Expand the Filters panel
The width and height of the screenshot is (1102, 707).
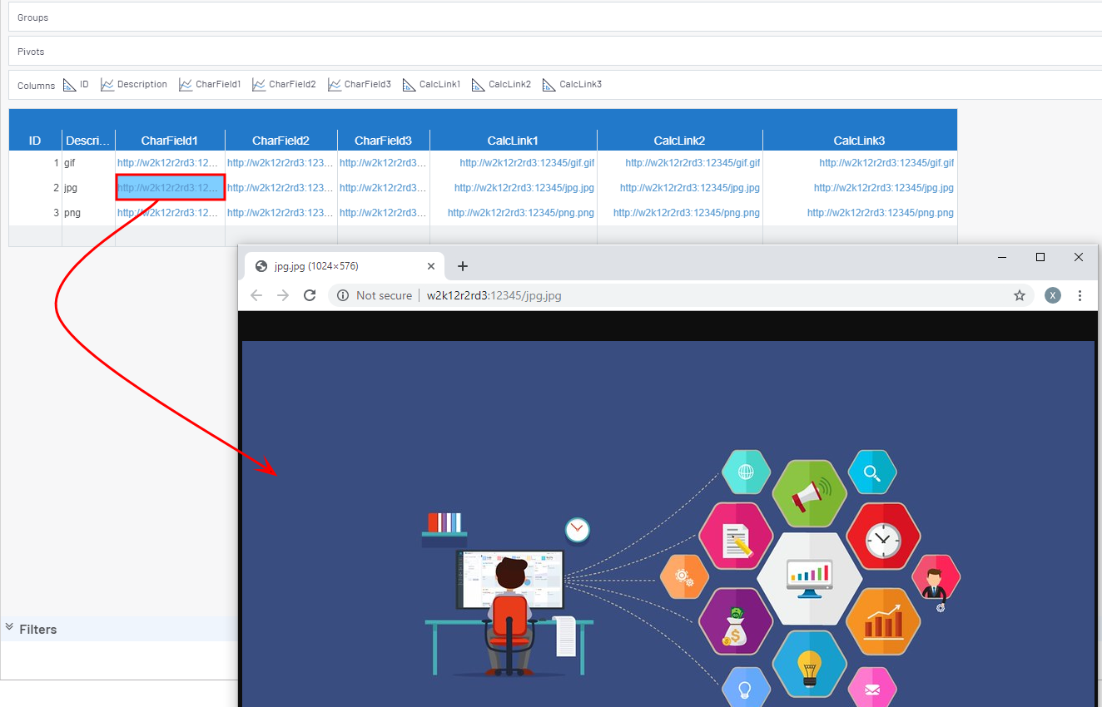tap(10, 628)
